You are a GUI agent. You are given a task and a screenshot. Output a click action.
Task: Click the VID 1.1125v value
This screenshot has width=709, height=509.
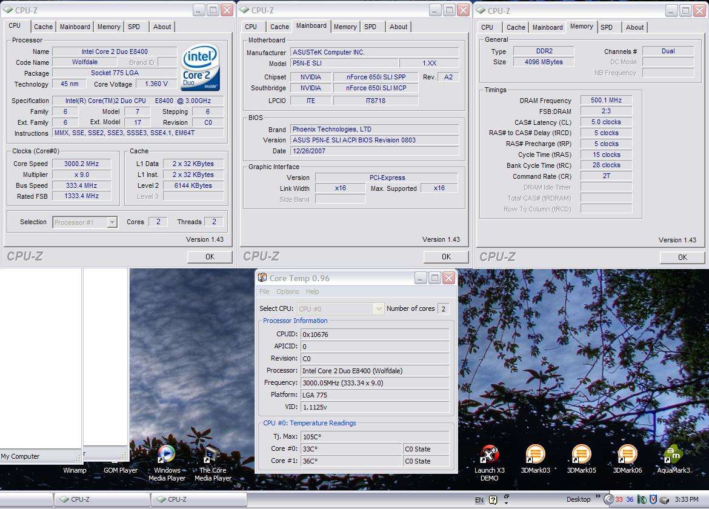pyautogui.click(x=375, y=407)
